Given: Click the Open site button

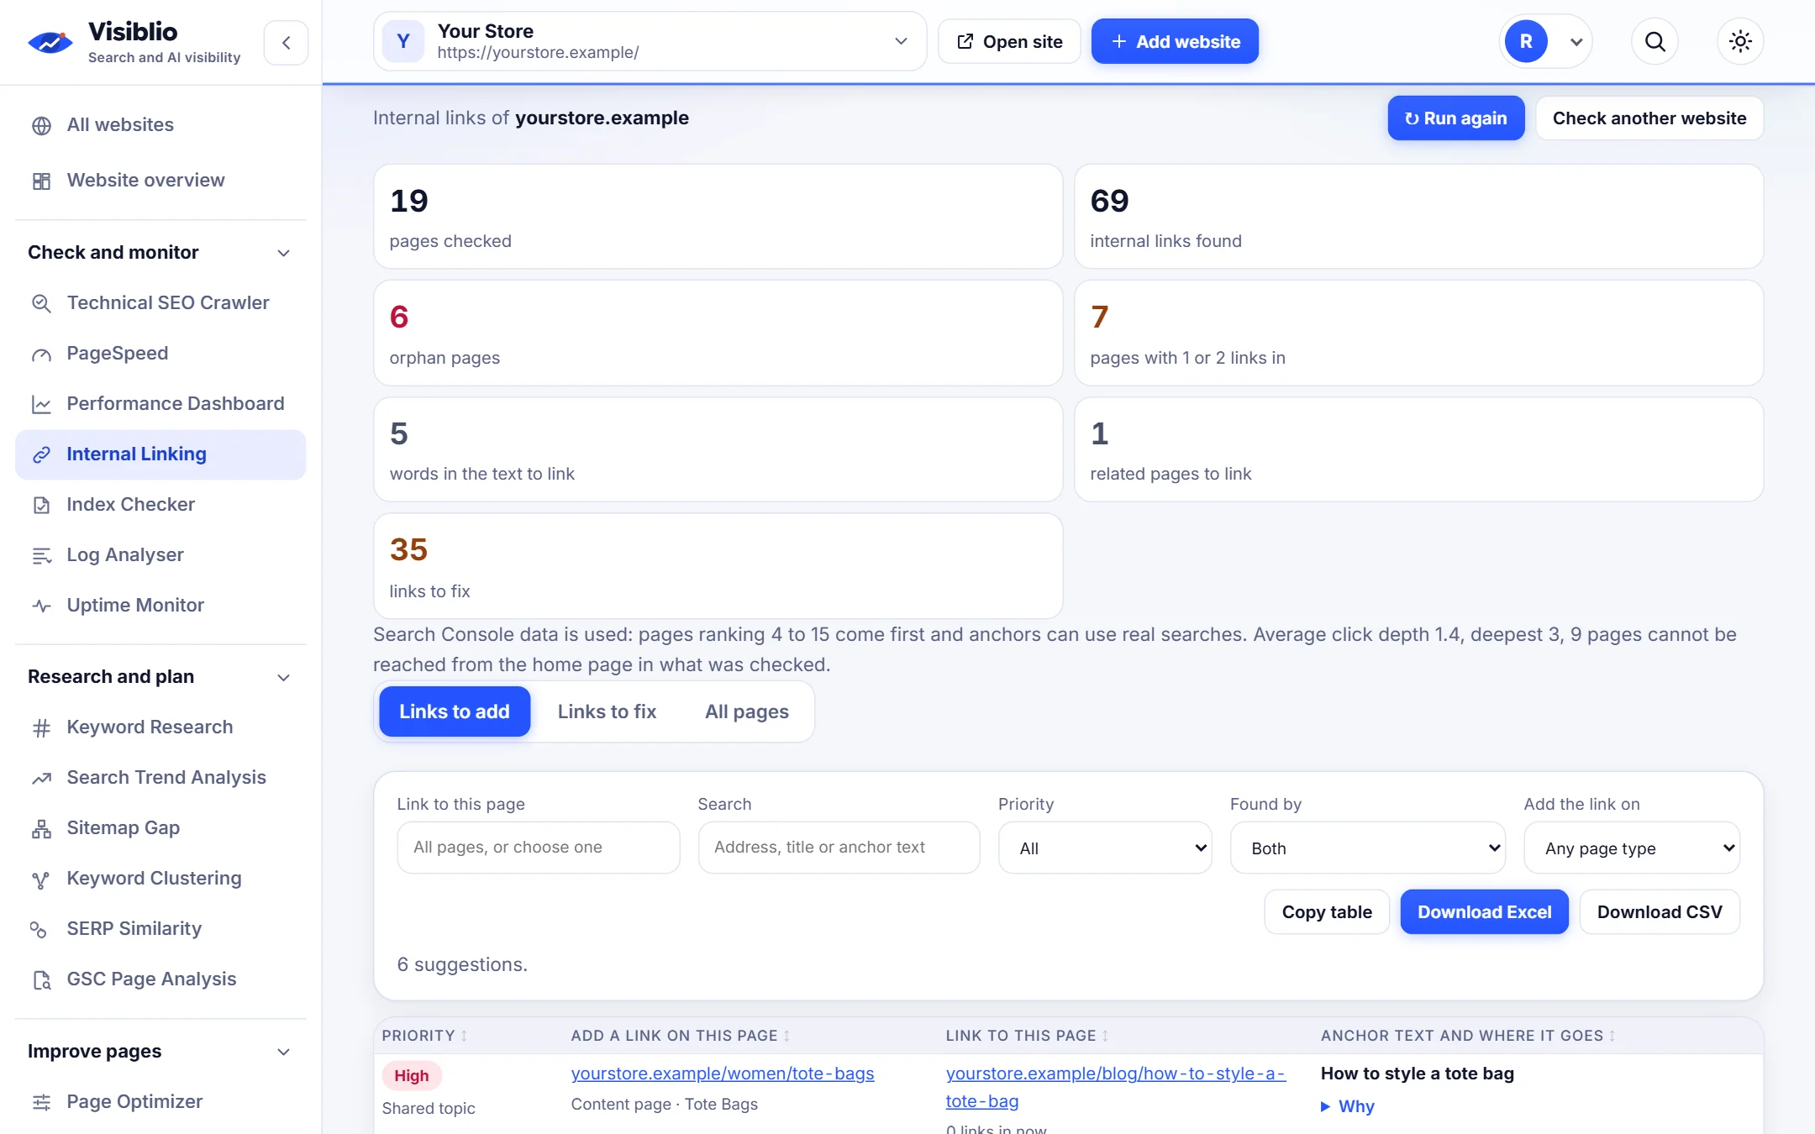Looking at the screenshot, I should 1009,41.
